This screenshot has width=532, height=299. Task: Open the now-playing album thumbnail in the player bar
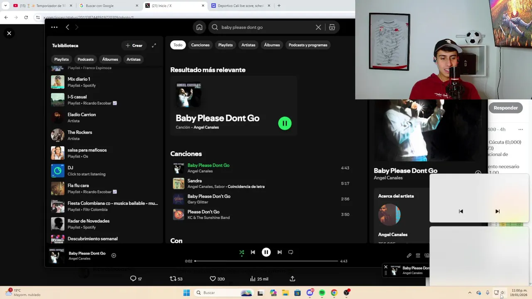coord(57,256)
